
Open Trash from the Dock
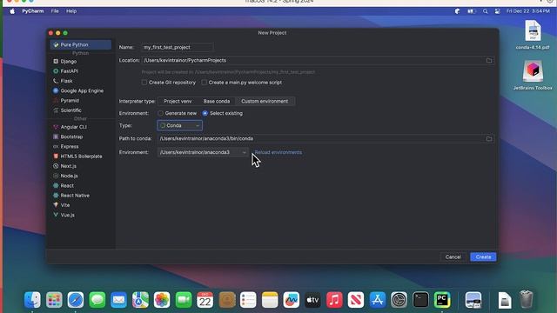pos(526,299)
